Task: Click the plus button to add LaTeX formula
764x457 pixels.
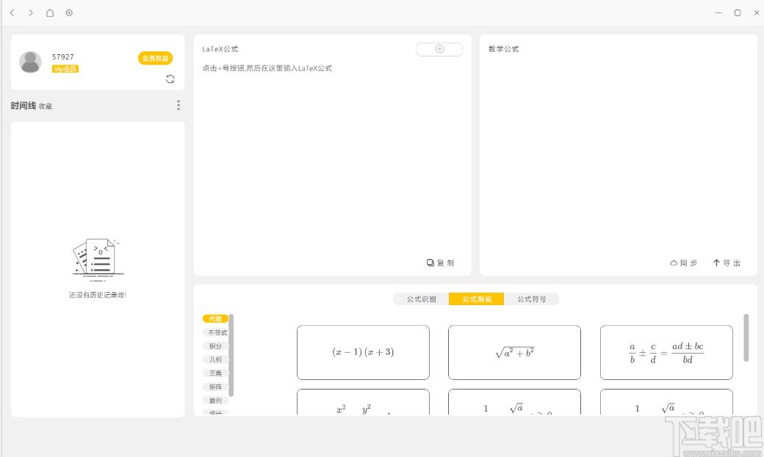Action: [x=439, y=49]
